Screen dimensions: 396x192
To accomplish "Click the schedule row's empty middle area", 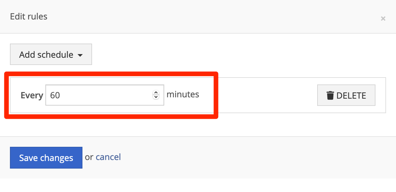I will (258, 95).
